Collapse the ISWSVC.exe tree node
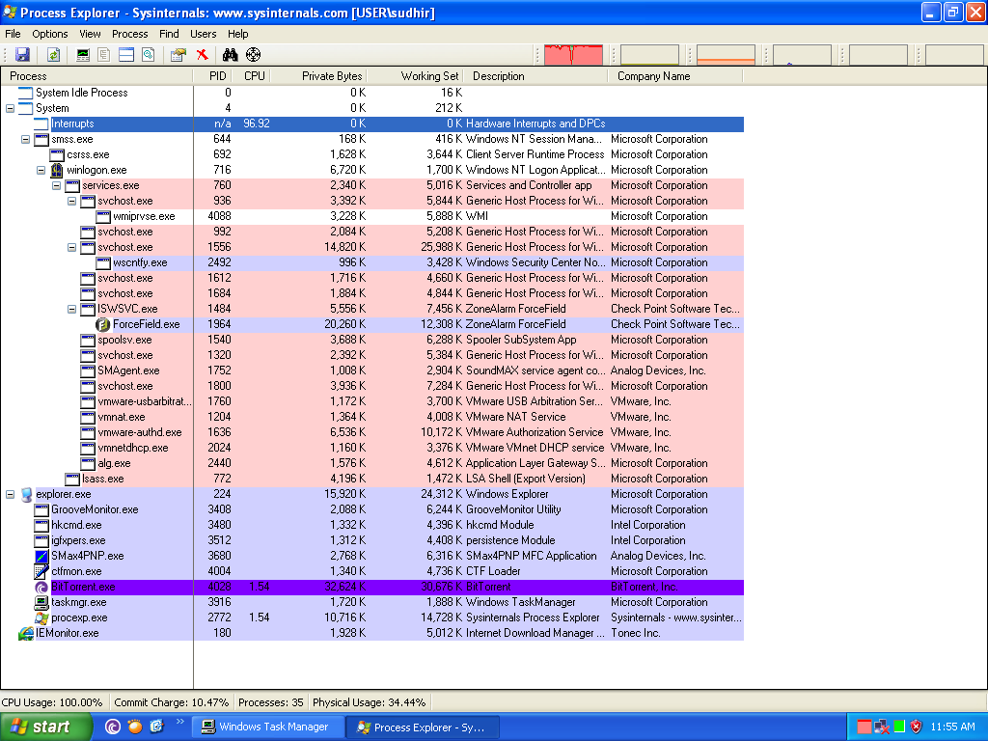The height and width of the screenshot is (741, 988). tap(71, 310)
